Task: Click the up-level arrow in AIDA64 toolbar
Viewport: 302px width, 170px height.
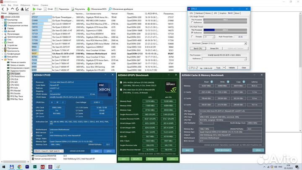Action: 12,9
